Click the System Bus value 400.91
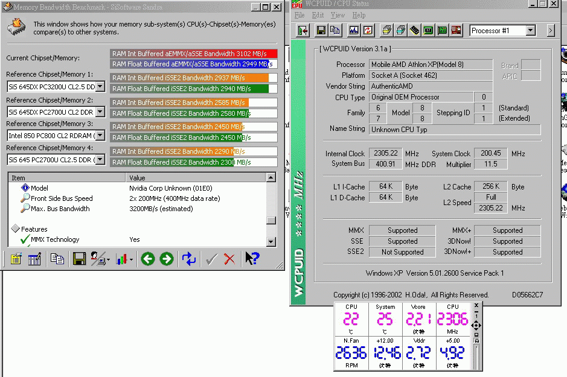This screenshot has height=377, width=567. pyautogui.click(x=385, y=164)
